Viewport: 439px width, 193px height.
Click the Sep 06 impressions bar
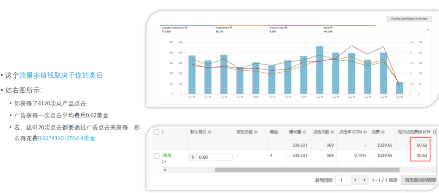[x=400, y=88]
